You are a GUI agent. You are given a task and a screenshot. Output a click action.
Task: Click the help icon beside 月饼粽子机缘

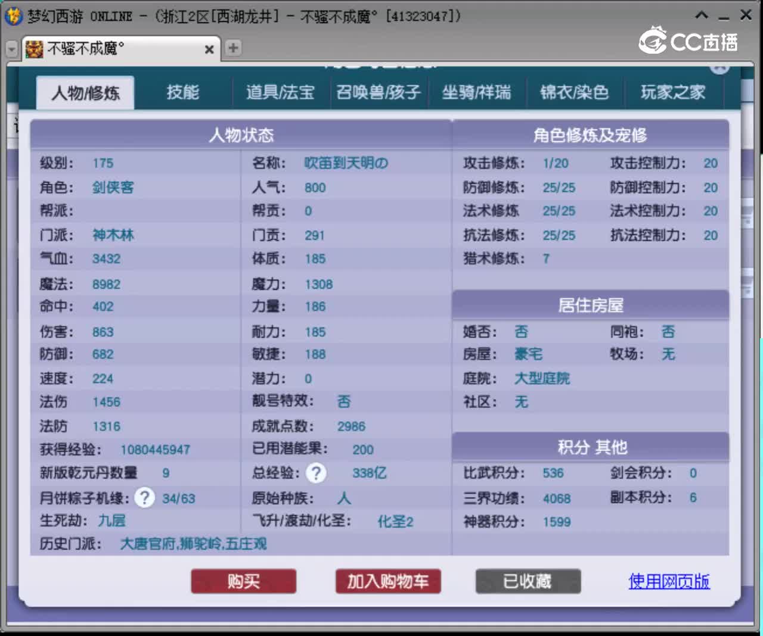(144, 497)
